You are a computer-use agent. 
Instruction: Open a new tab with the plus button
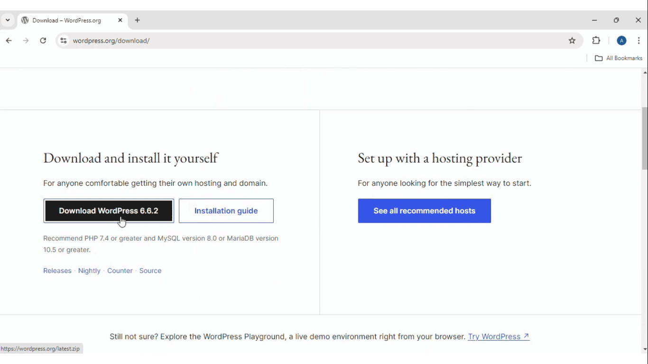pos(138,20)
